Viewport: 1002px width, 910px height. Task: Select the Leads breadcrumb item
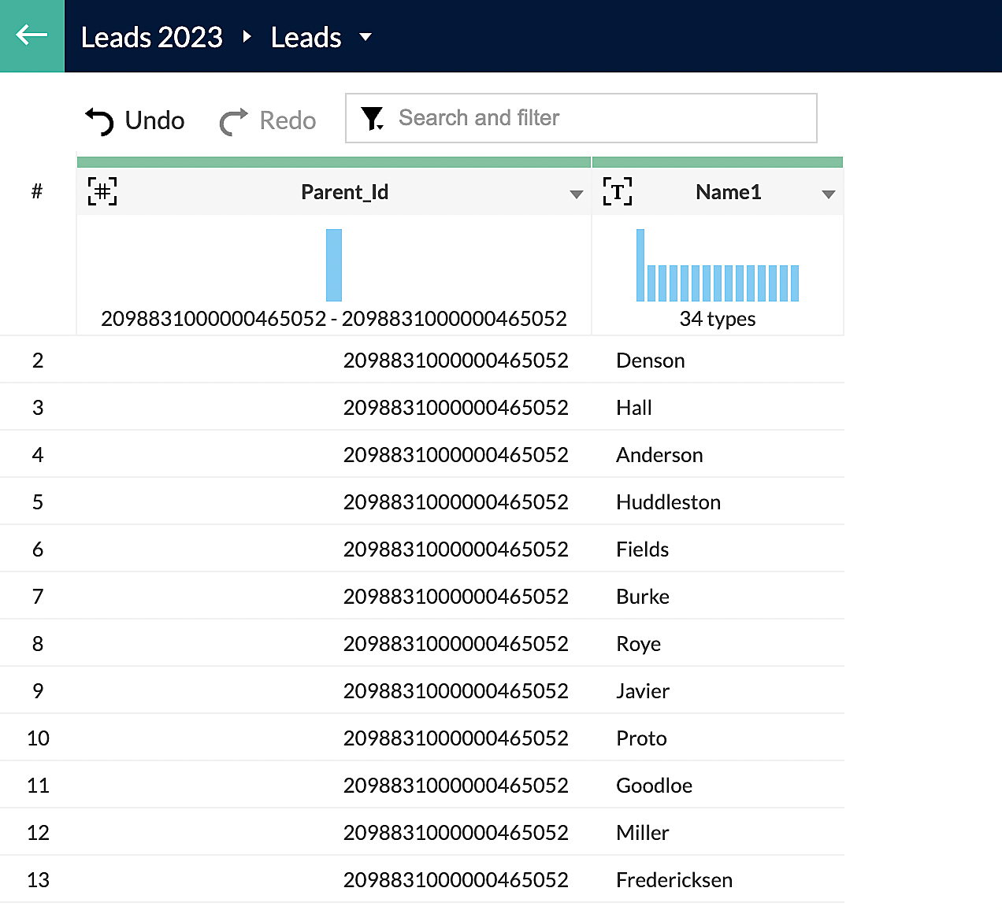coord(306,37)
